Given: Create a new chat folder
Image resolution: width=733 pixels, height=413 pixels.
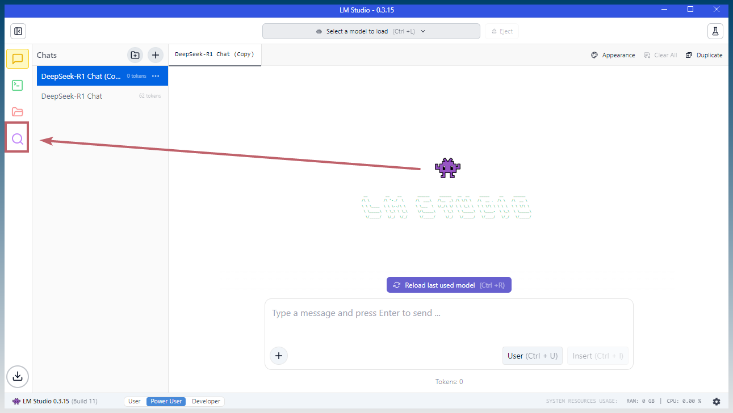Looking at the screenshot, I should pyautogui.click(x=135, y=55).
